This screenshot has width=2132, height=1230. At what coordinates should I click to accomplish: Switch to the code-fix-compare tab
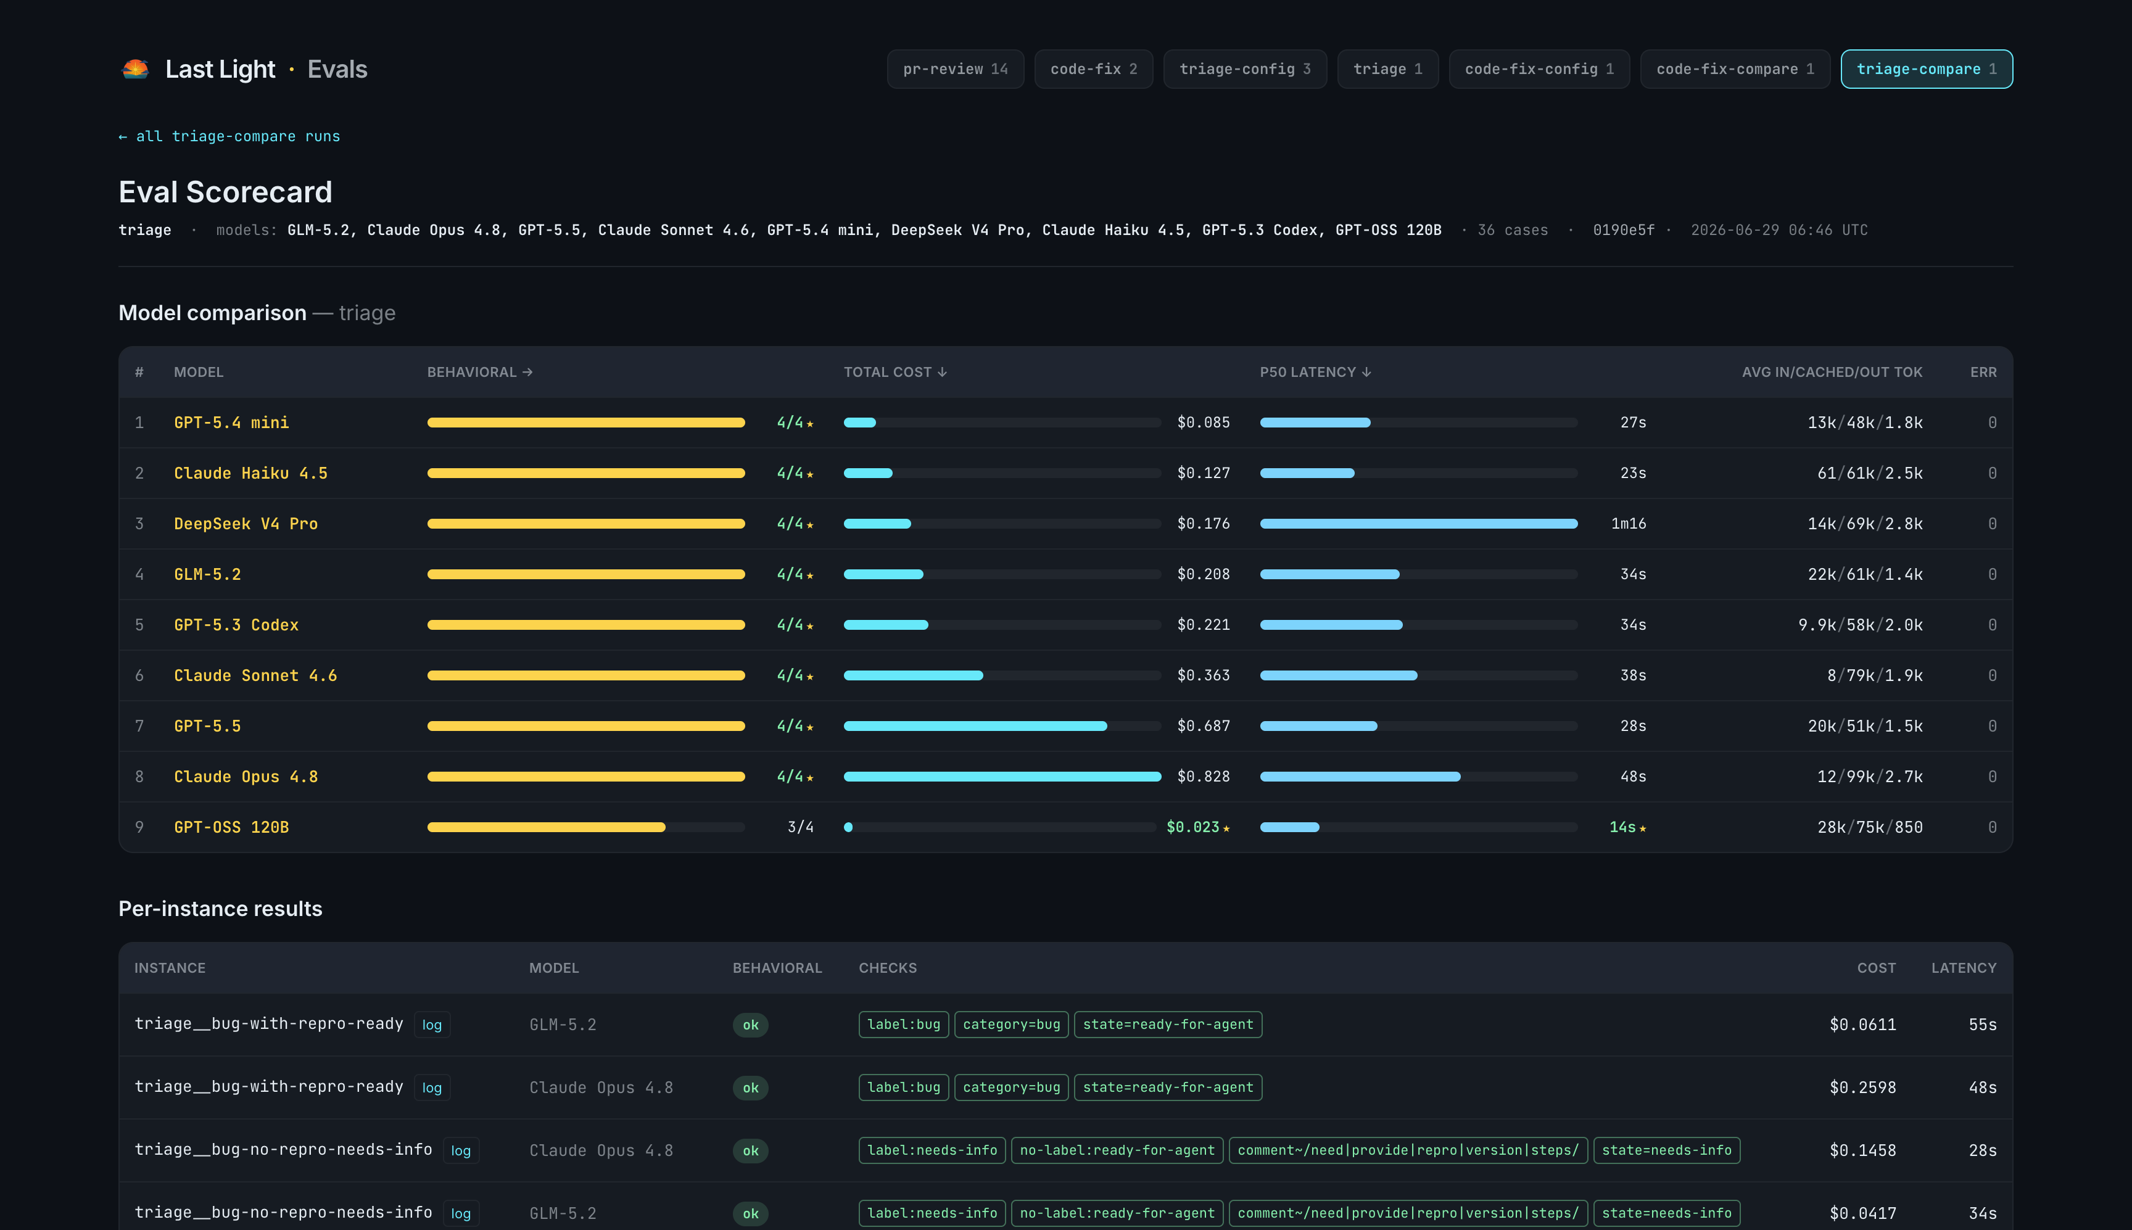pos(1735,69)
